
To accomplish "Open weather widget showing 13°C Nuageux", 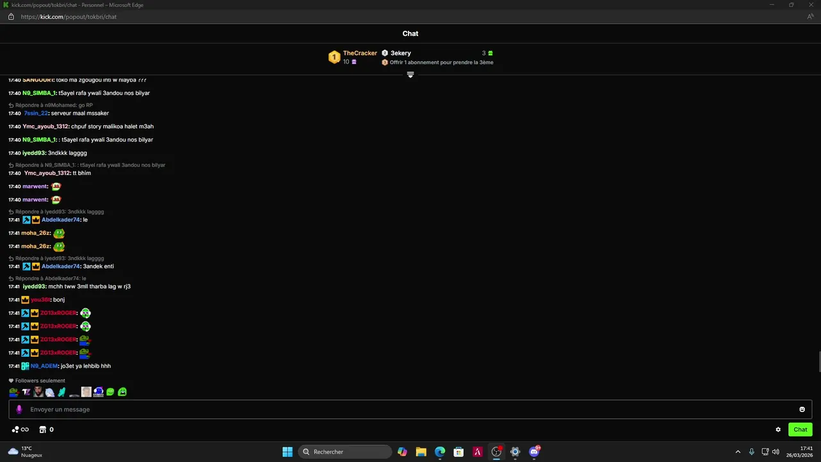I will (x=25, y=452).
